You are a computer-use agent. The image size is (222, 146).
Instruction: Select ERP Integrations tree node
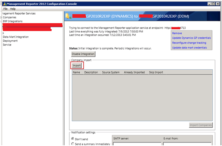13,21
